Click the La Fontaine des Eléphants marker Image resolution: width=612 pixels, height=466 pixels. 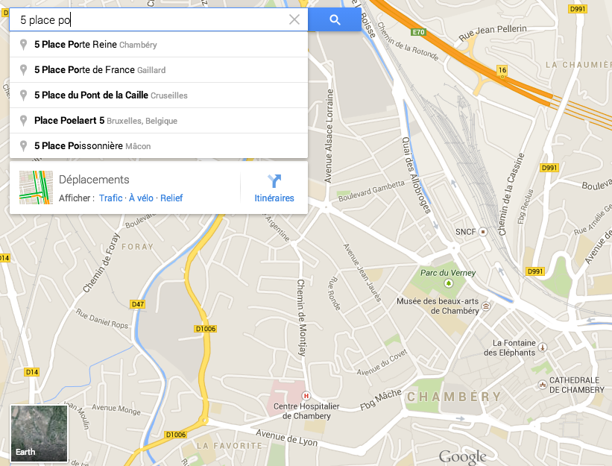[x=543, y=347]
